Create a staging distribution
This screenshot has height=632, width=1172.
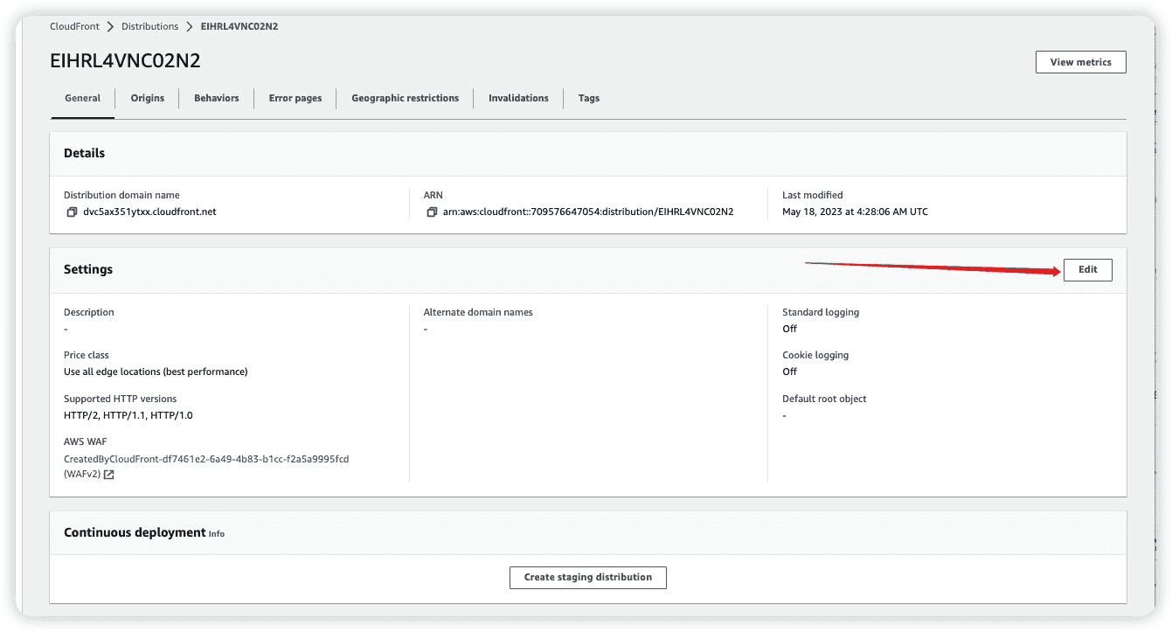[588, 577]
